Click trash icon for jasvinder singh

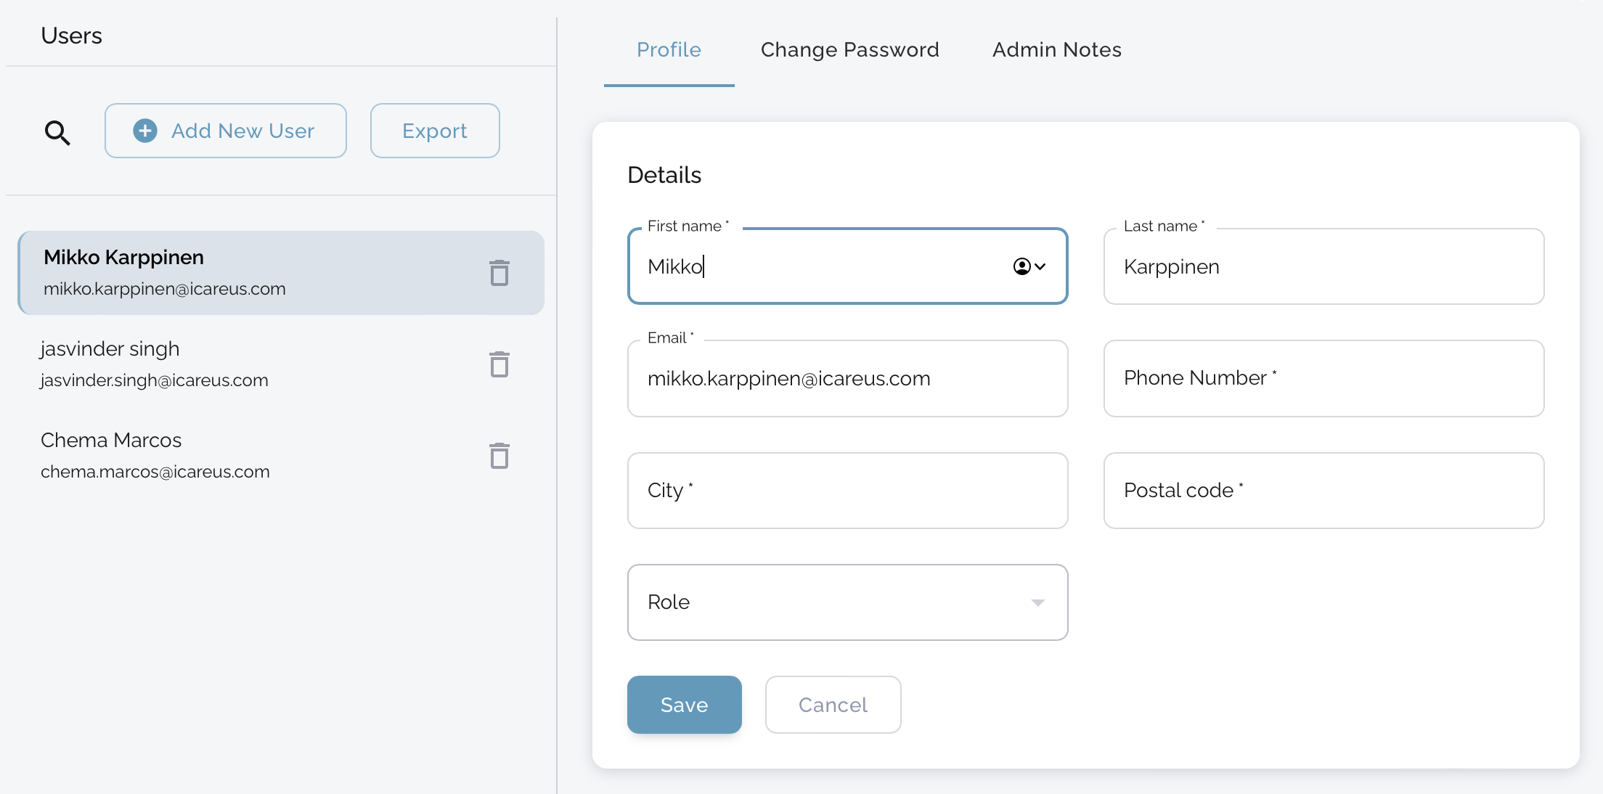(x=499, y=364)
